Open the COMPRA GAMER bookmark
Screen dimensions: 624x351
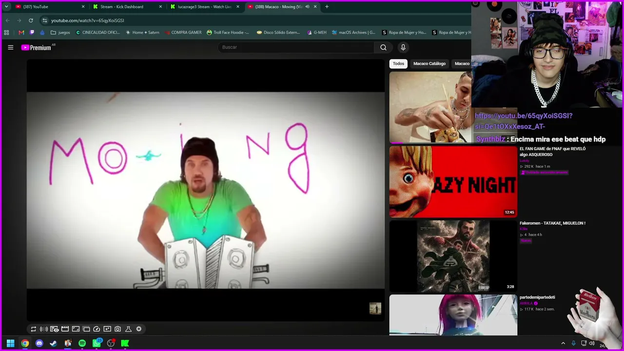coord(183,33)
